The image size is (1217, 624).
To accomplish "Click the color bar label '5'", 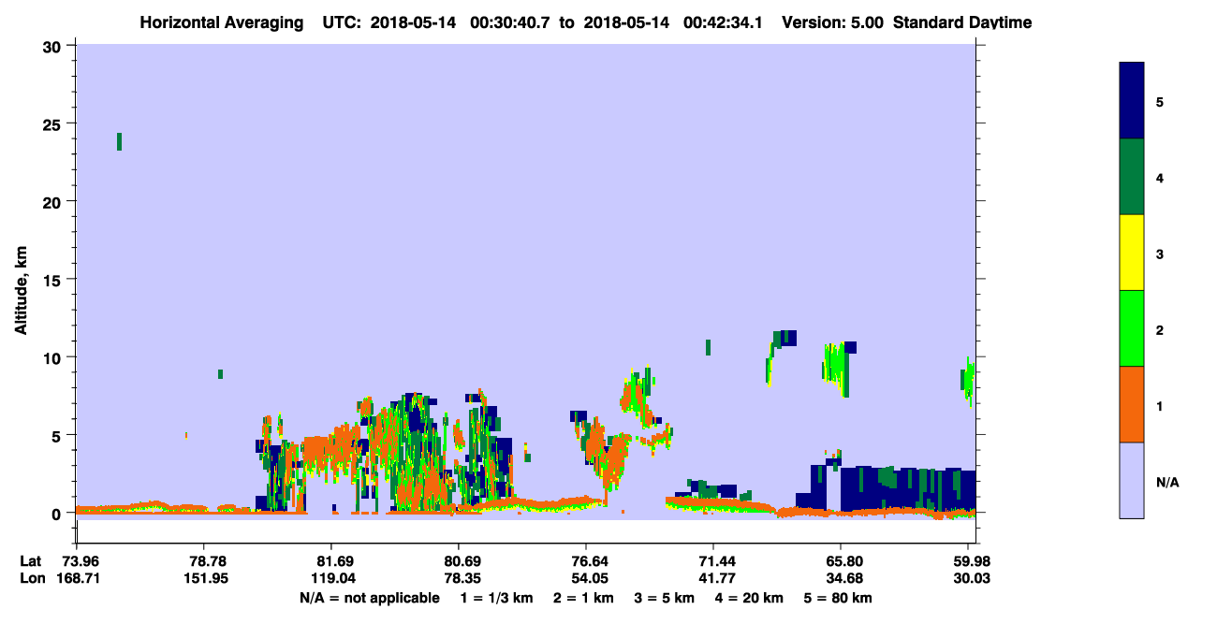I will pos(1160,102).
